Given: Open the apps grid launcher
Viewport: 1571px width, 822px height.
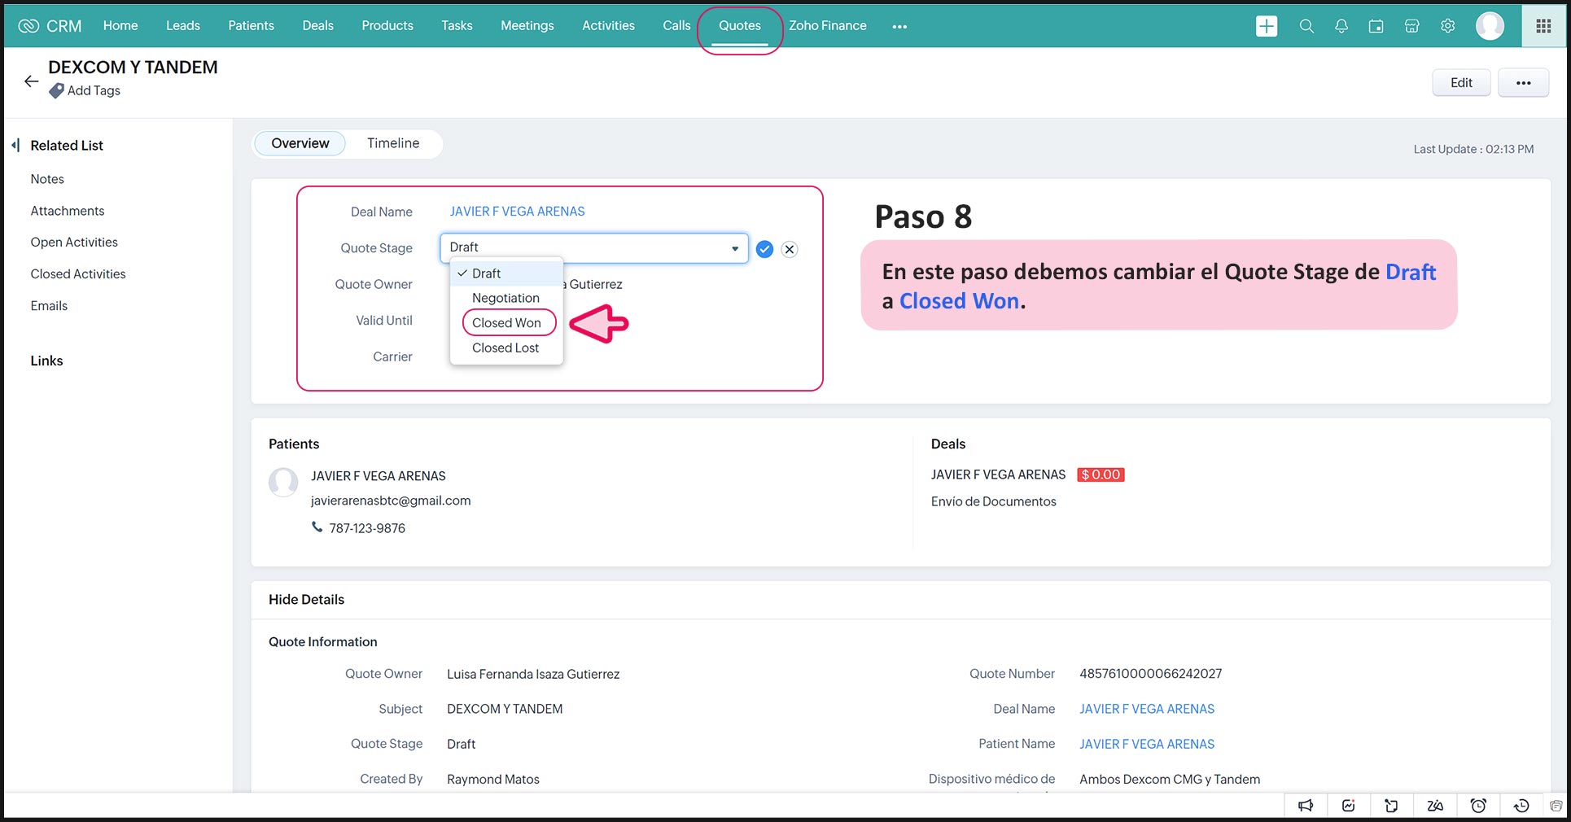Looking at the screenshot, I should [x=1543, y=26].
